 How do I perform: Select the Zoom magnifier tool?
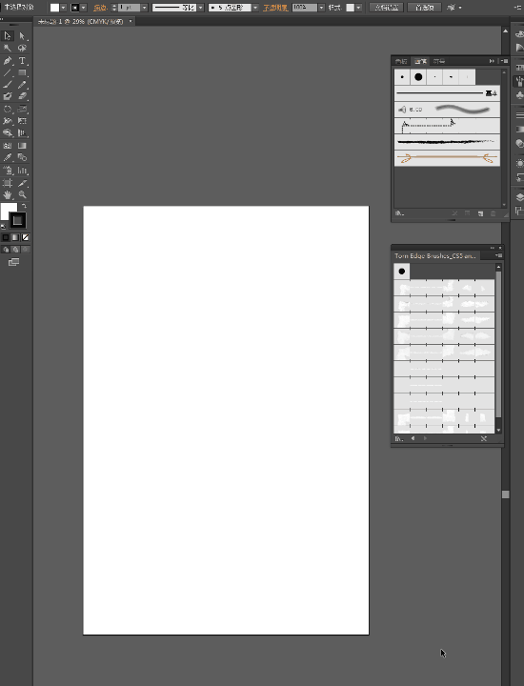pos(22,194)
